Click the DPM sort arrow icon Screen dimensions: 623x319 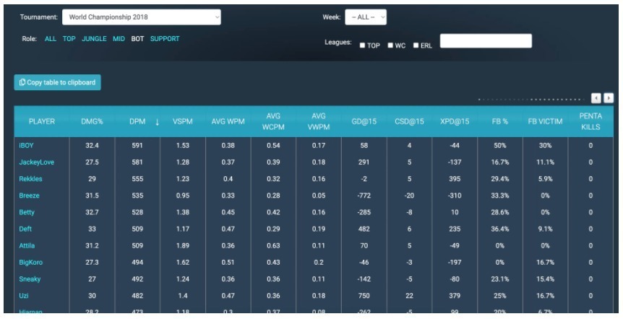point(157,122)
